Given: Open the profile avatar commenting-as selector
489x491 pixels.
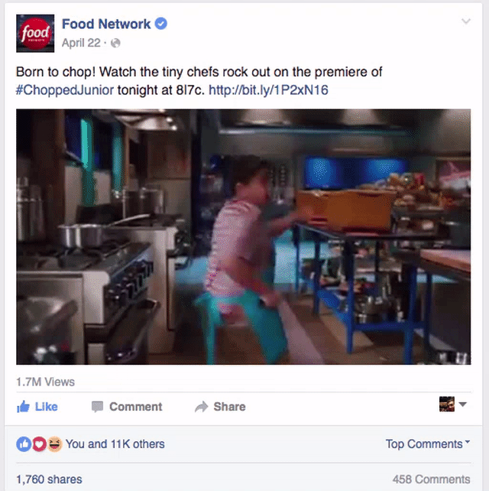Looking at the screenshot, I should [x=453, y=404].
